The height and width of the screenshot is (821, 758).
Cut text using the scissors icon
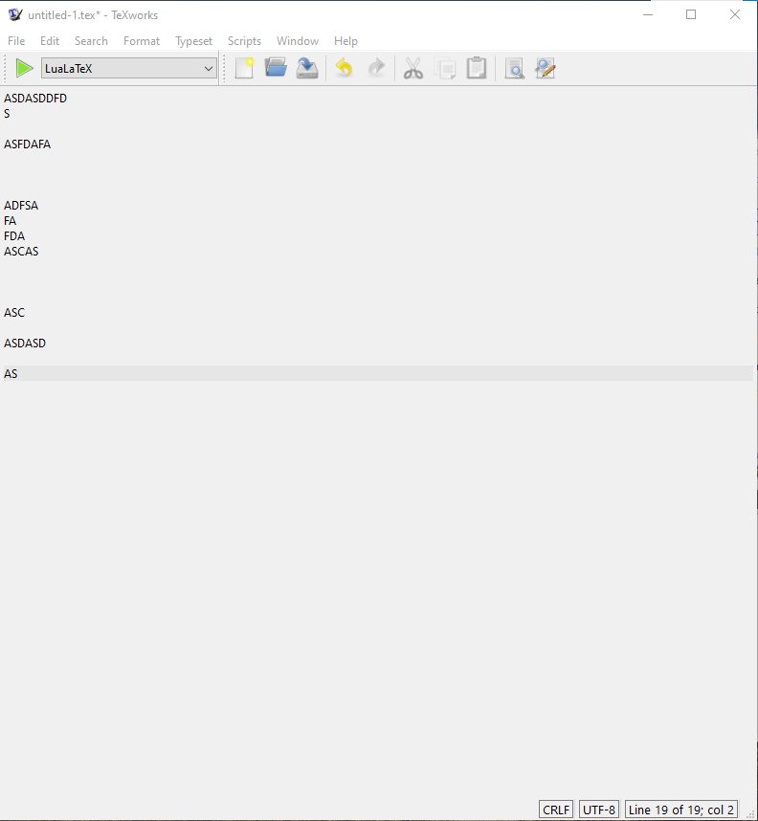(x=413, y=68)
